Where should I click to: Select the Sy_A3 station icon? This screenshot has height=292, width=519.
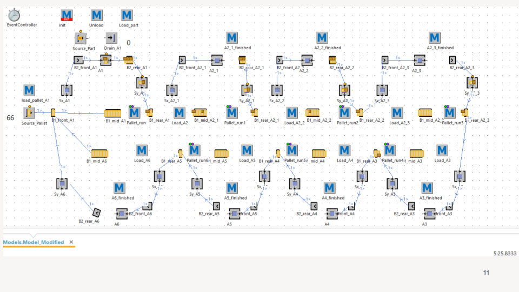coord(392,184)
